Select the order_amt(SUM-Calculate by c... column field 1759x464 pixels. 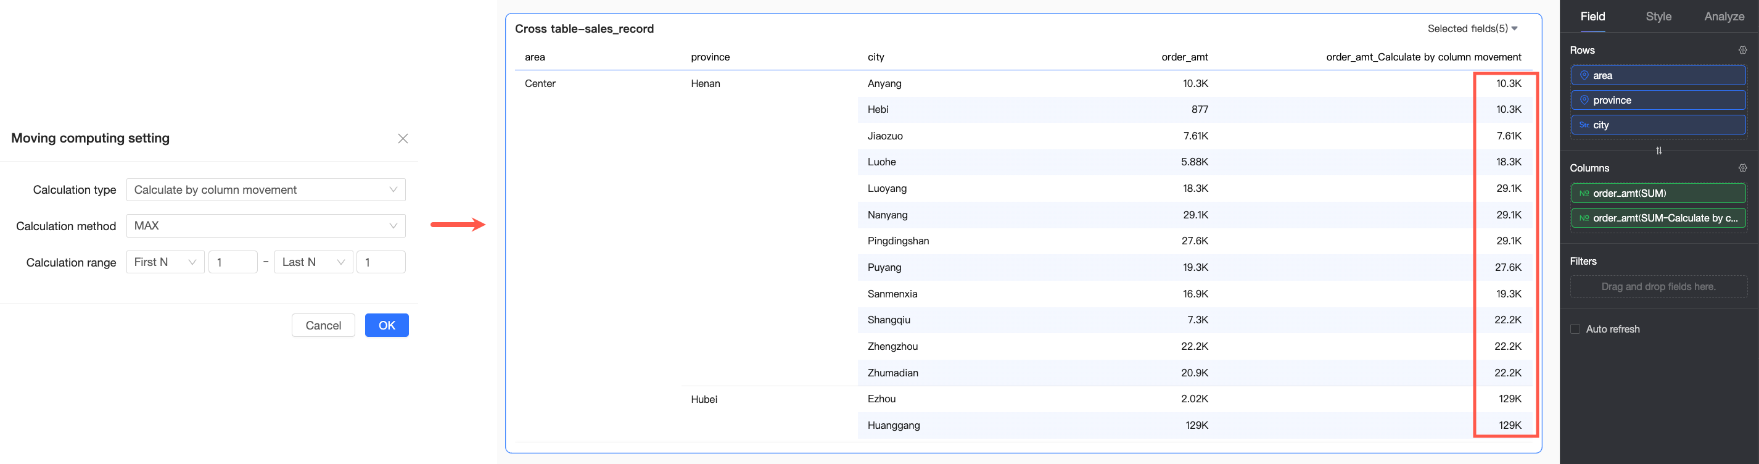[x=1658, y=218]
